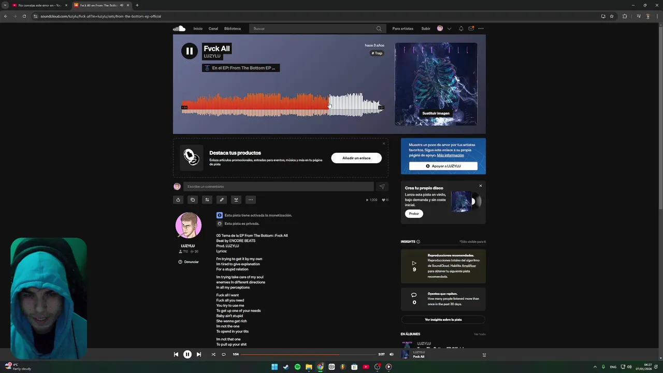Open the distribute track icon
The image size is (663, 373).
pos(236,200)
